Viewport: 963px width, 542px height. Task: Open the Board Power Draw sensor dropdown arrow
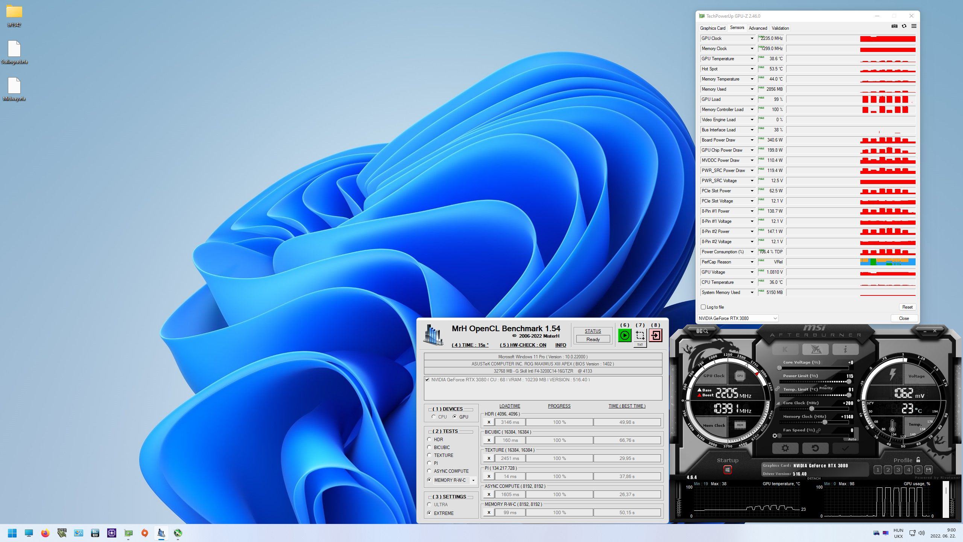752,140
